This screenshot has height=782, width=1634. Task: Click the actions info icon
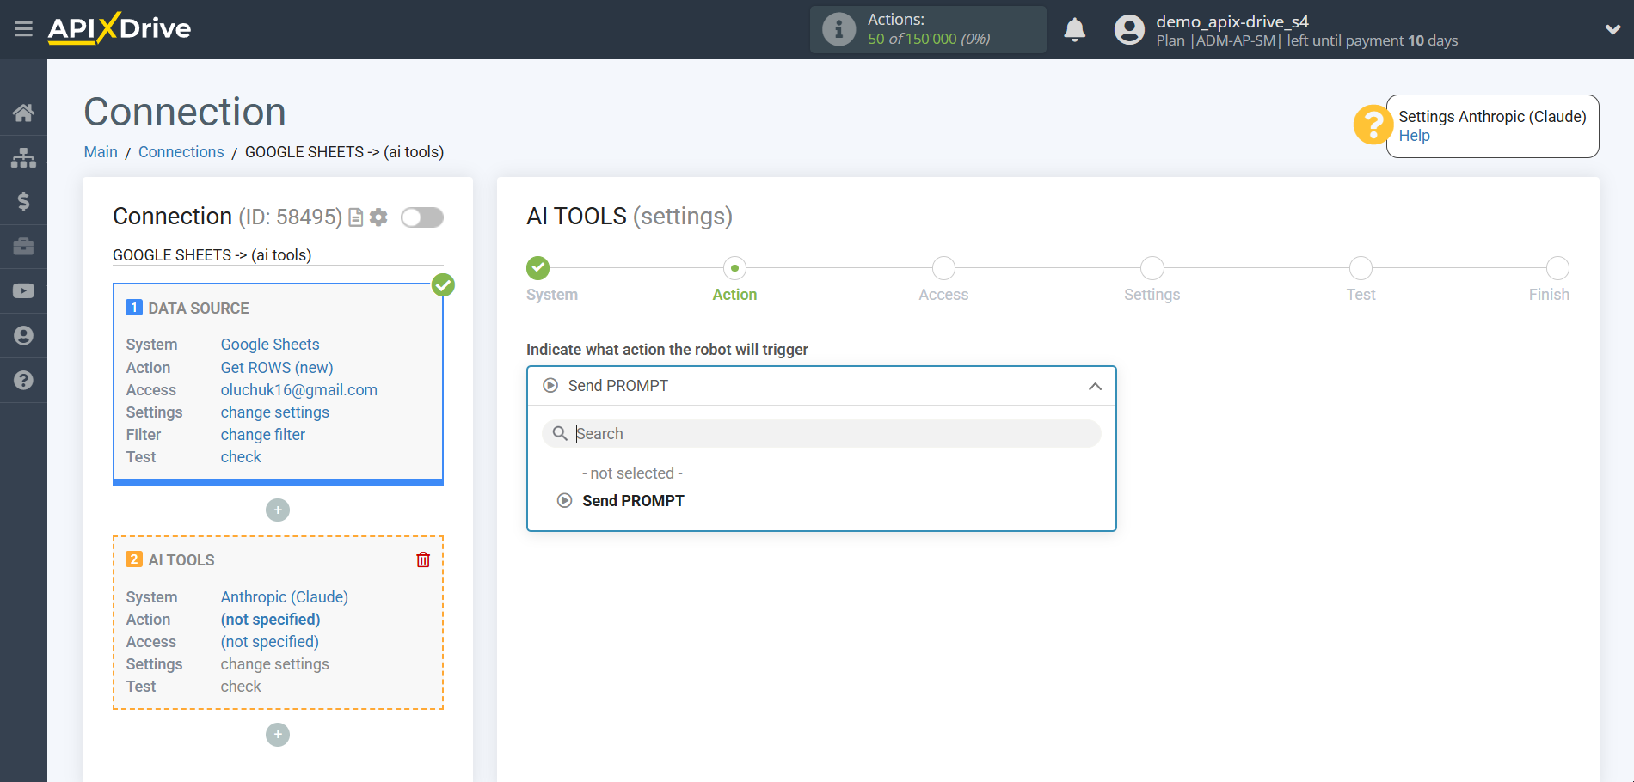click(x=838, y=29)
